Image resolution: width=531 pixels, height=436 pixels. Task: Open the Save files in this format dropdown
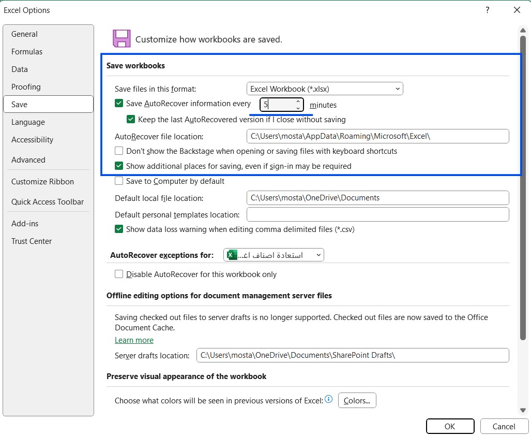325,89
